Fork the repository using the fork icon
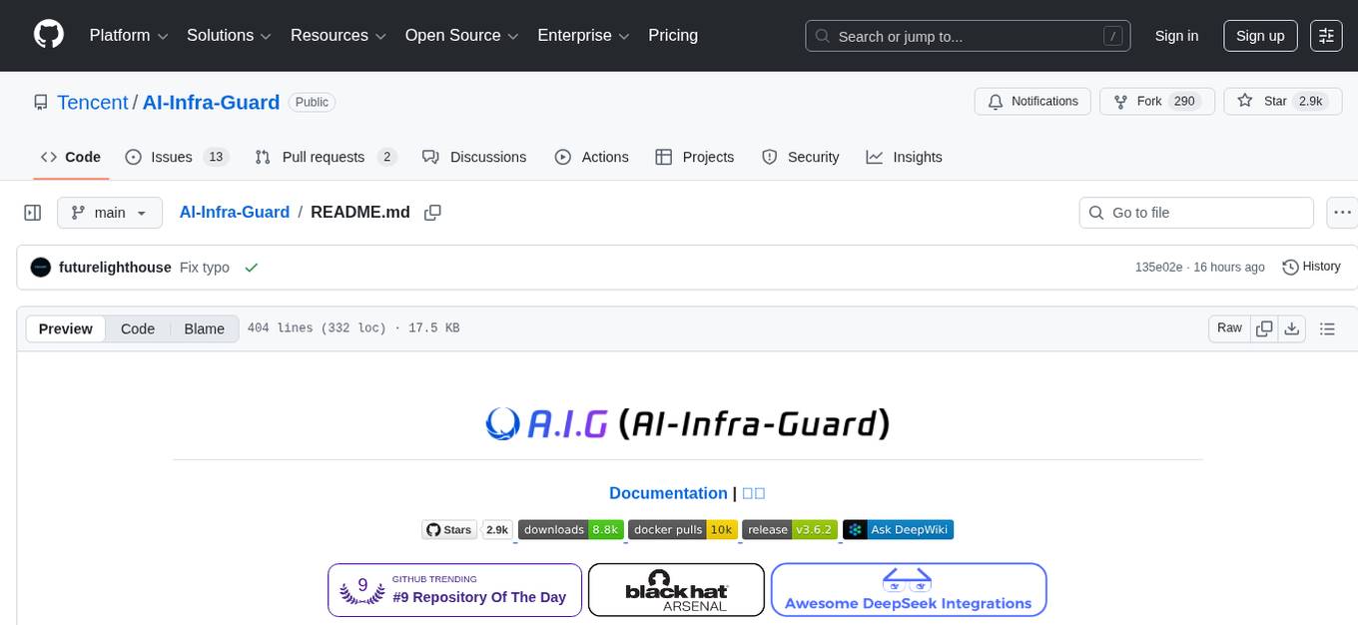1358x625 pixels. pyautogui.click(x=1118, y=101)
